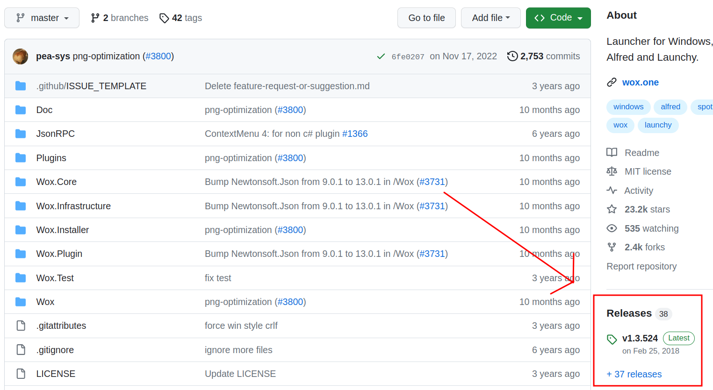Select the wox topic tag
The height and width of the screenshot is (390, 713).
tap(620, 125)
